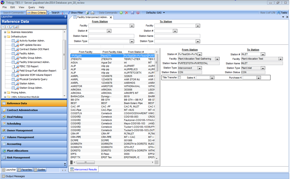Switch to the Favorites tab

pyautogui.click(x=25, y=170)
